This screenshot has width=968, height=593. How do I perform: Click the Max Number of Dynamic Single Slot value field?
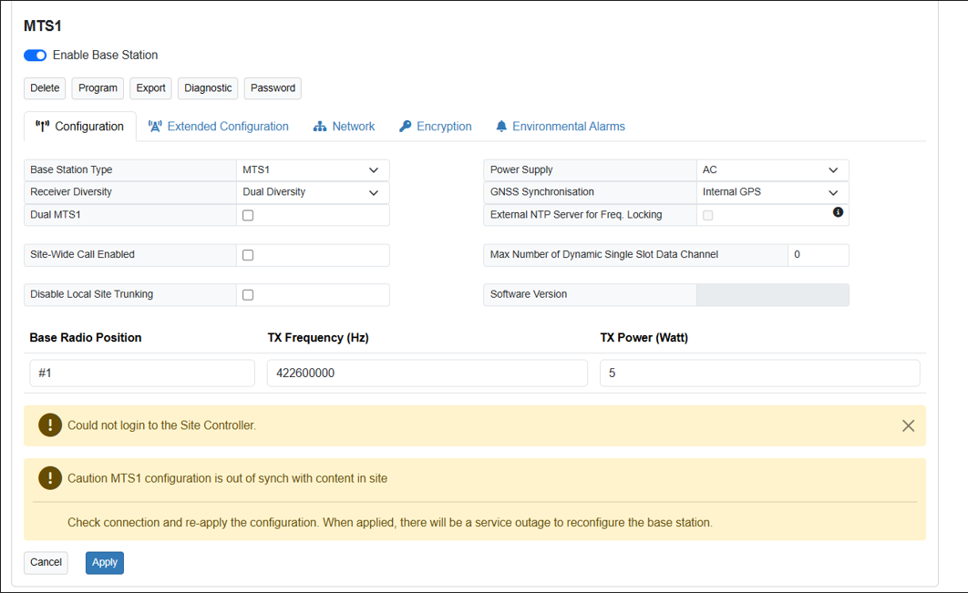tap(818, 255)
